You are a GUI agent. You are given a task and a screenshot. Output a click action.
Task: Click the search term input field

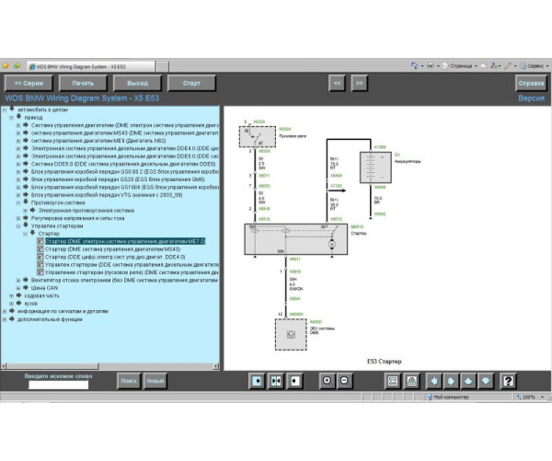tap(57, 385)
